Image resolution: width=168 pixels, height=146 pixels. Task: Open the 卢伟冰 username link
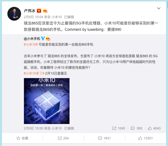[30, 11]
